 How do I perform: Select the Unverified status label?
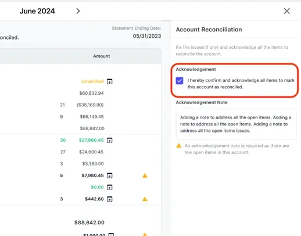pos(92,81)
